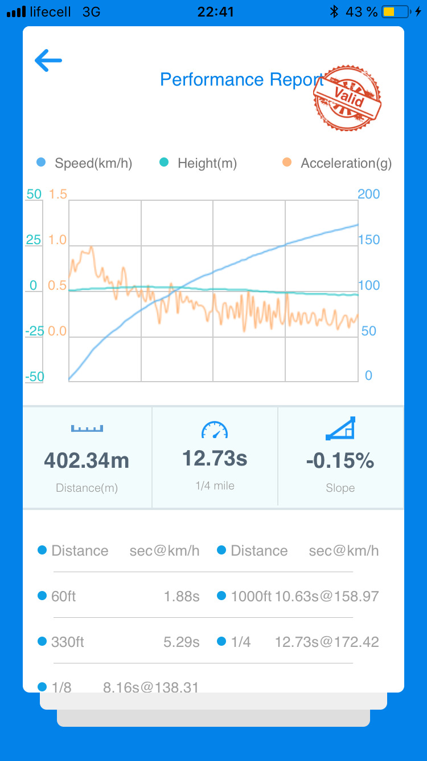The height and width of the screenshot is (761, 427).
Task: Tap the 12.73s quarter-mile time tile
Action: 215,458
